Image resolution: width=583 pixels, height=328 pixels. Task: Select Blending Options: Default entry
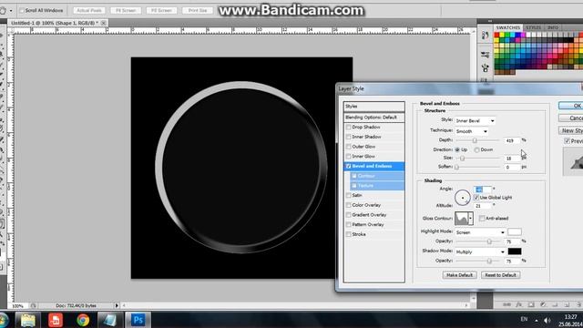374,118
